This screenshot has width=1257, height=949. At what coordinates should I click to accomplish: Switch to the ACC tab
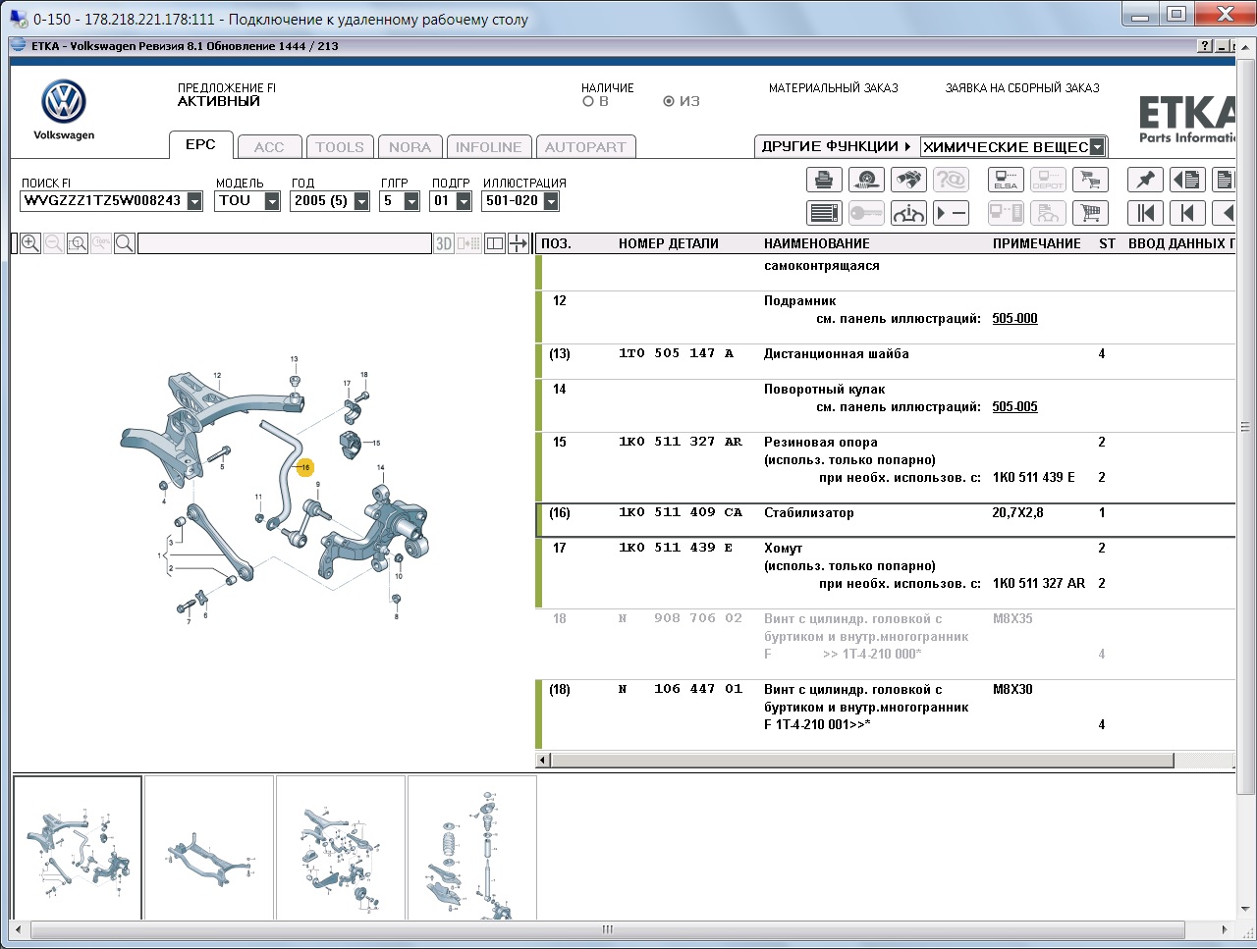point(269,147)
